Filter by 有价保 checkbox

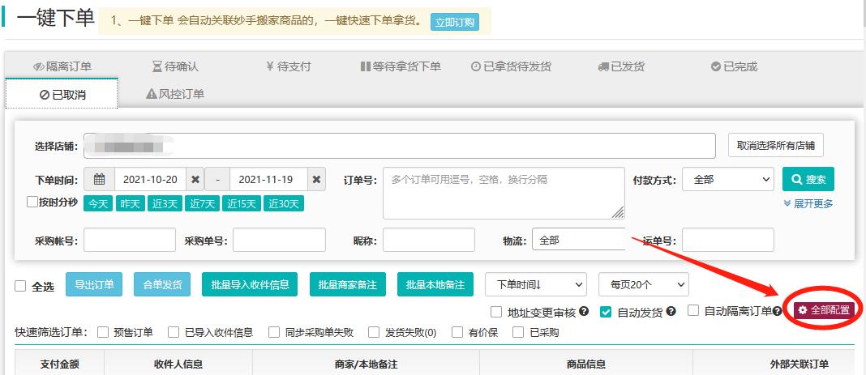coord(457,332)
